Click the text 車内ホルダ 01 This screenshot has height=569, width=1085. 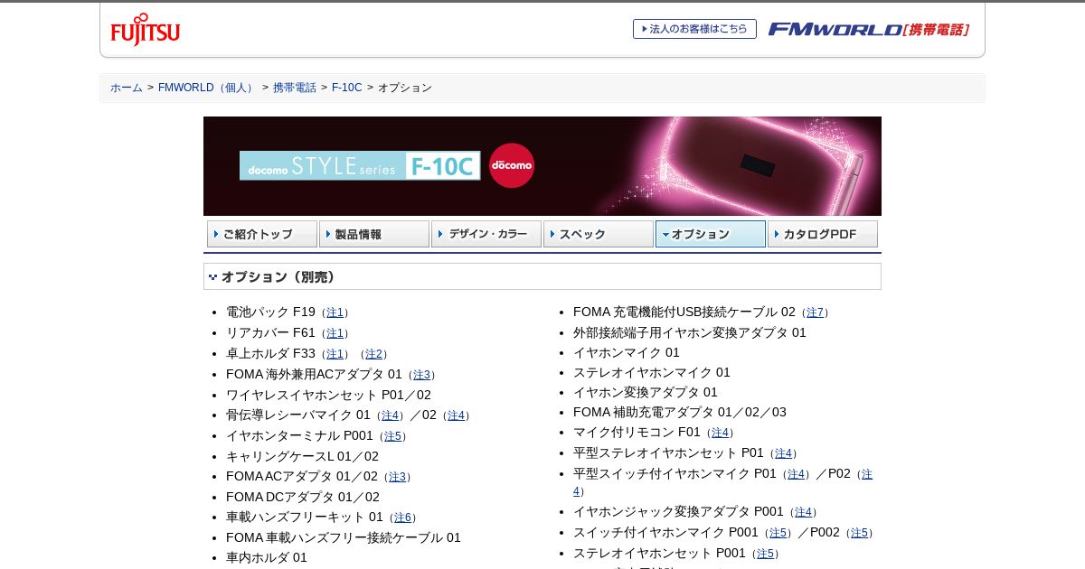[x=267, y=557]
